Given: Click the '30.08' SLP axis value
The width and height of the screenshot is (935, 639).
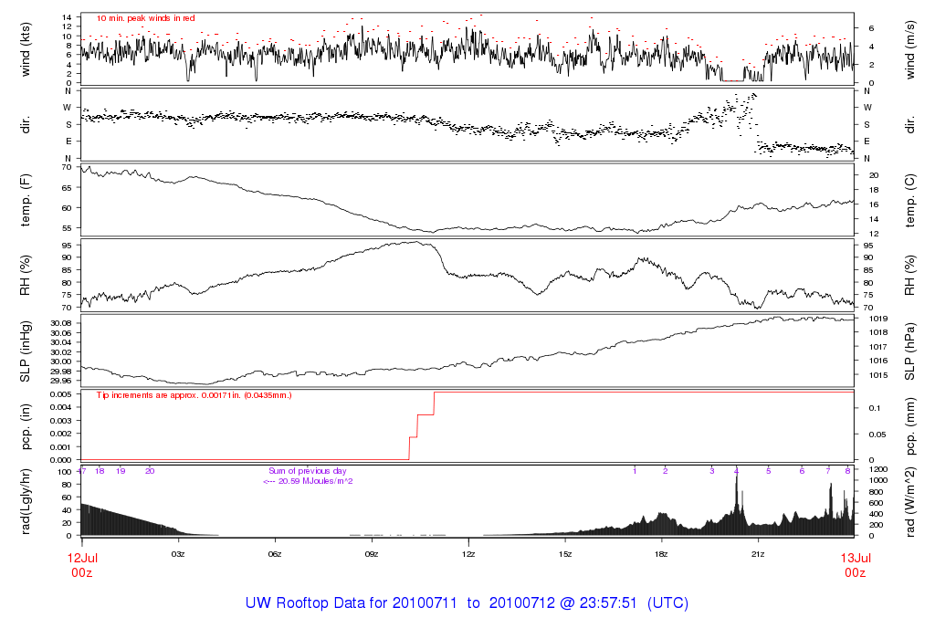Looking at the screenshot, I should pyautogui.click(x=61, y=322).
